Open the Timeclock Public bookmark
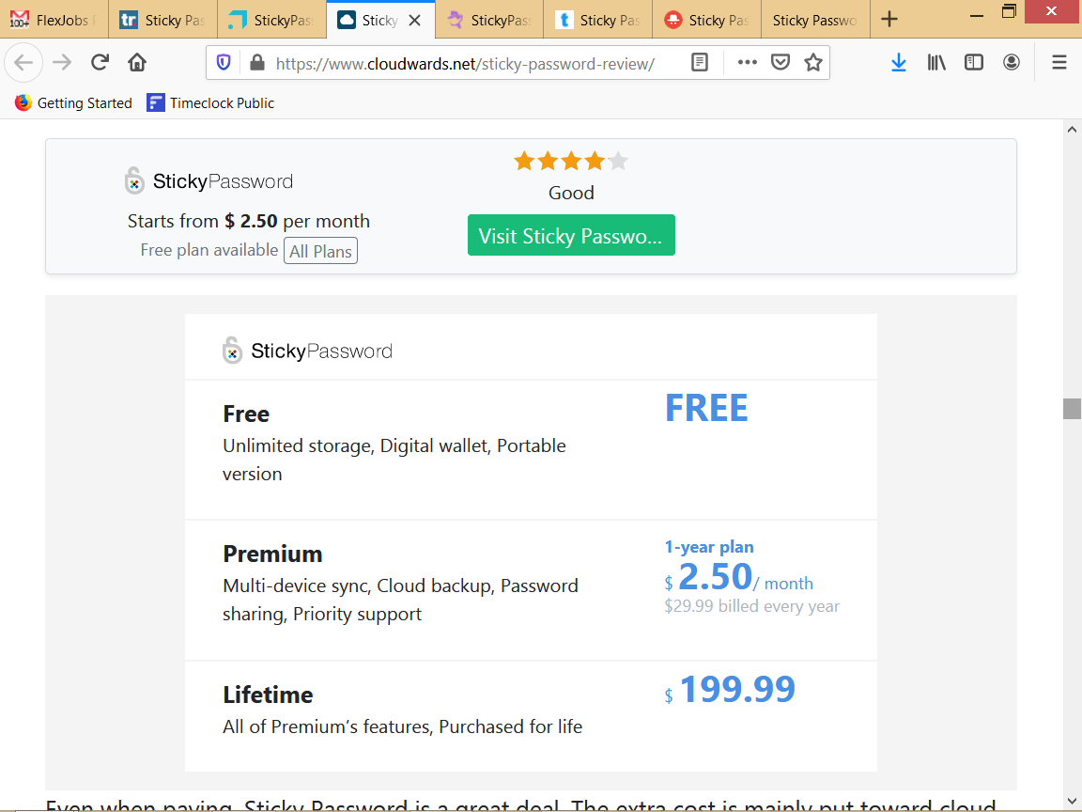 coord(210,102)
